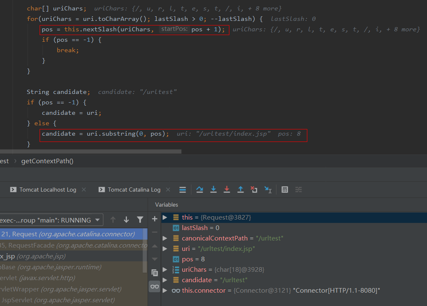
Task: Toggle the frames filter funnel icon
Action: [140, 220]
